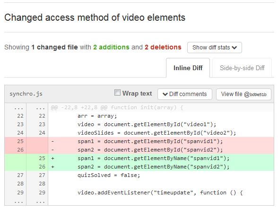Viewport: 278px width, 209px height.
Task: Select the videoSlides getElementById("video2") line
Action: [x=157, y=133]
